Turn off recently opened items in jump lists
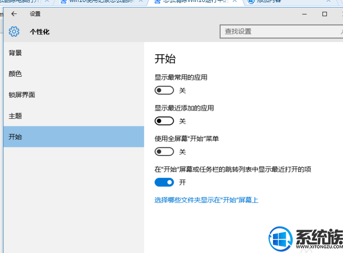 (164, 182)
